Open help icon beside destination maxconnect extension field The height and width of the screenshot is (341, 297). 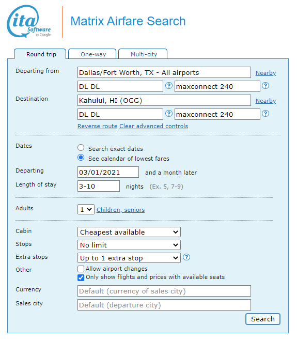coord(265,114)
